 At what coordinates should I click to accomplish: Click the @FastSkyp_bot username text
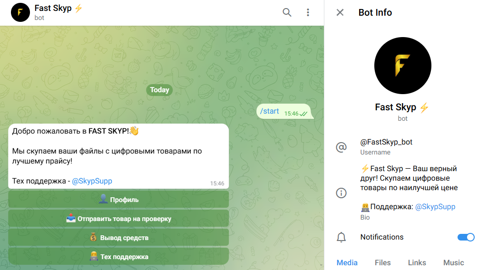pyautogui.click(x=386, y=142)
